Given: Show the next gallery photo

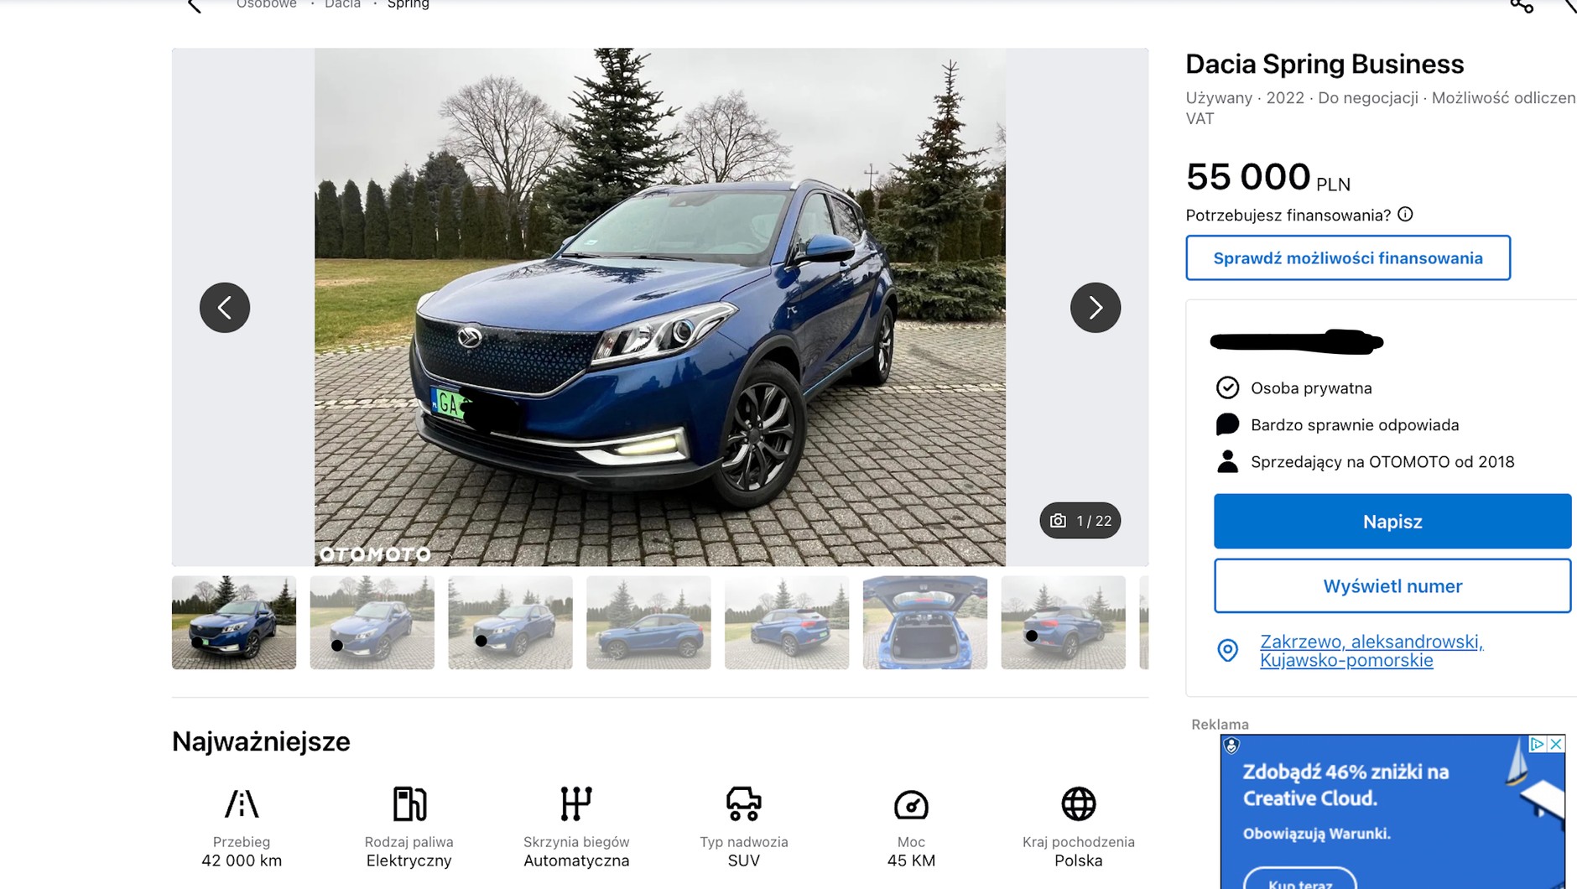Looking at the screenshot, I should pyautogui.click(x=1095, y=308).
